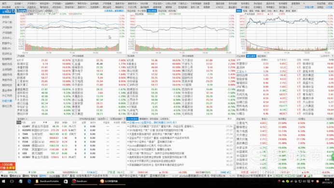Select 沪深个股 in the left sidebar

click(7, 22)
